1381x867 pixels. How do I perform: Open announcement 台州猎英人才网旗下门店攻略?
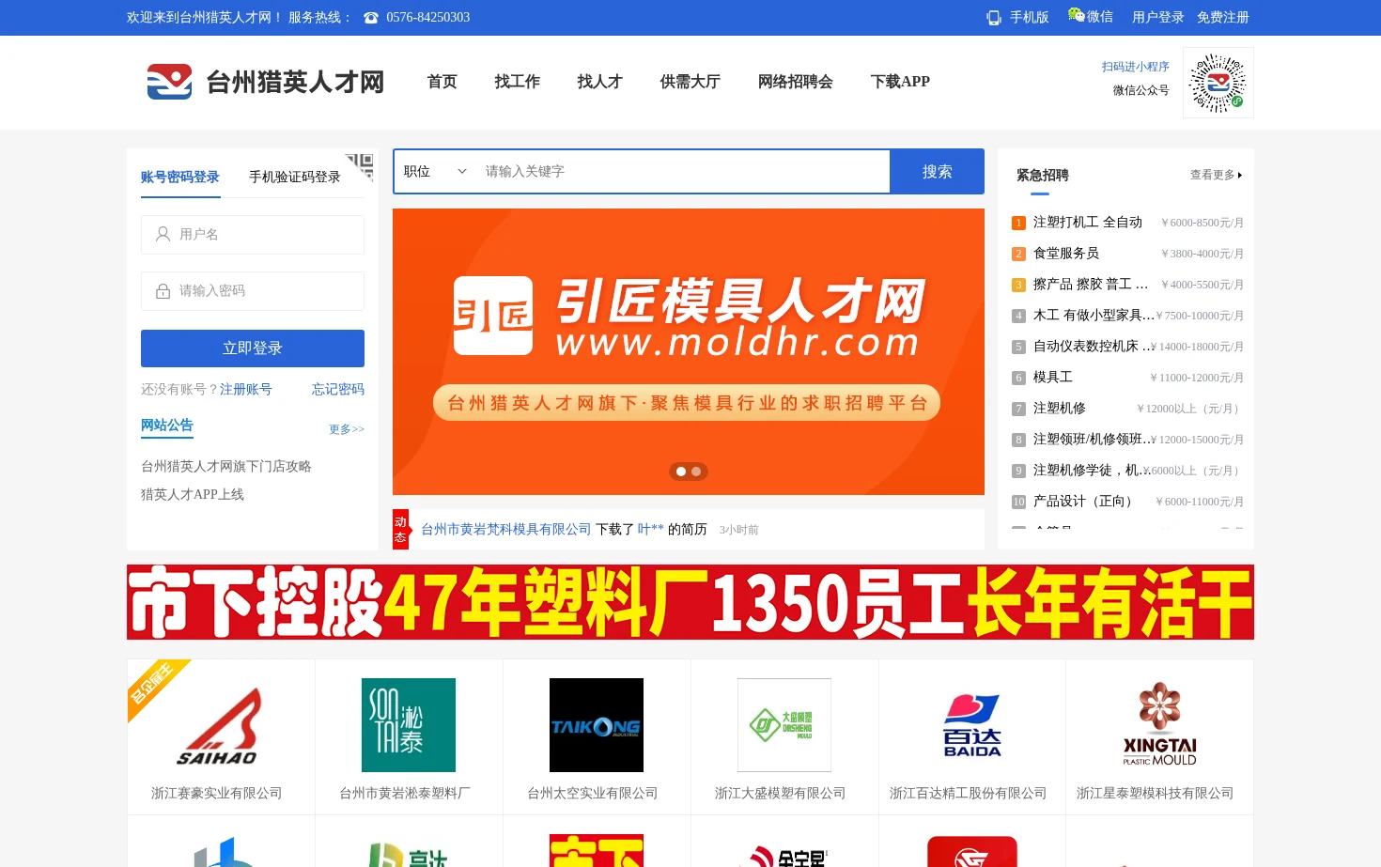pyautogui.click(x=226, y=466)
